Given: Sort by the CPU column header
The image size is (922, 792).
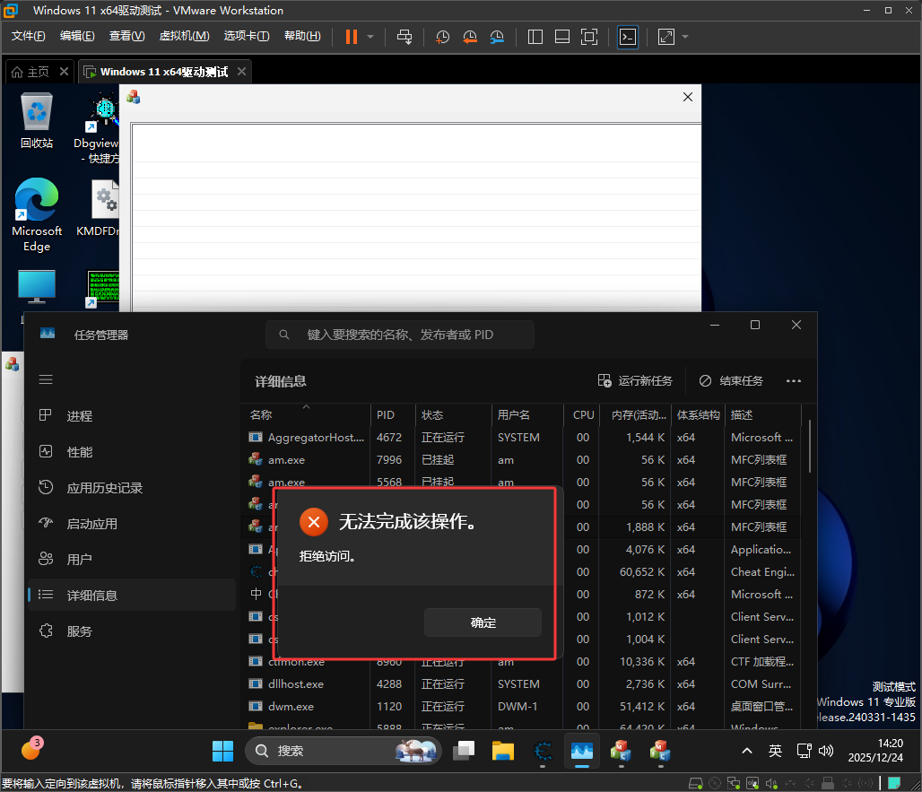Looking at the screenshot, I should coord(582,414).
